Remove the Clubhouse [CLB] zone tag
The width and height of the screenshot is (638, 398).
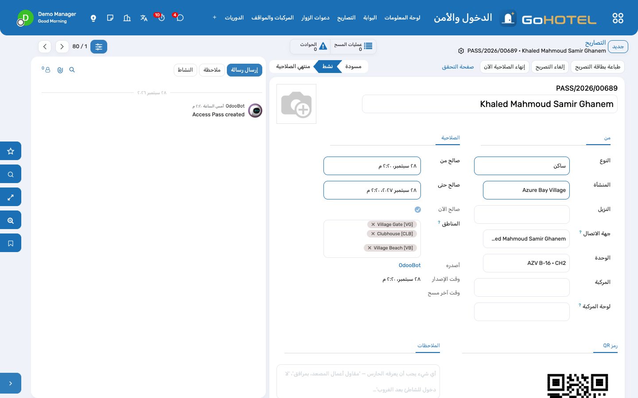[373, 234]
